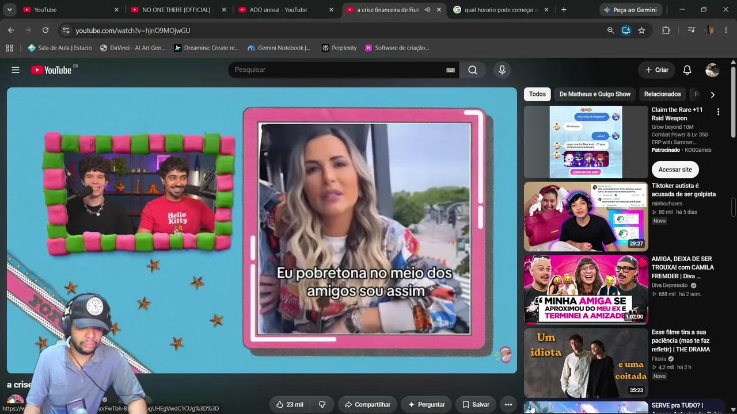737x414 pixels.
Task: Open the YouTube guide hamburger menu
Action: pos(16,70)
